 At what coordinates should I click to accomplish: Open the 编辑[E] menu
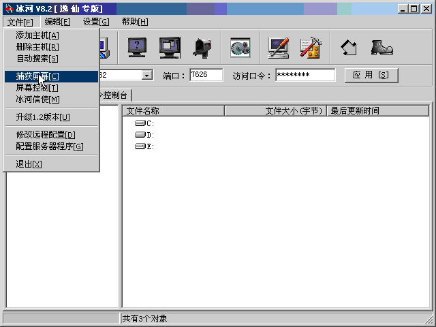click(57, 22)
